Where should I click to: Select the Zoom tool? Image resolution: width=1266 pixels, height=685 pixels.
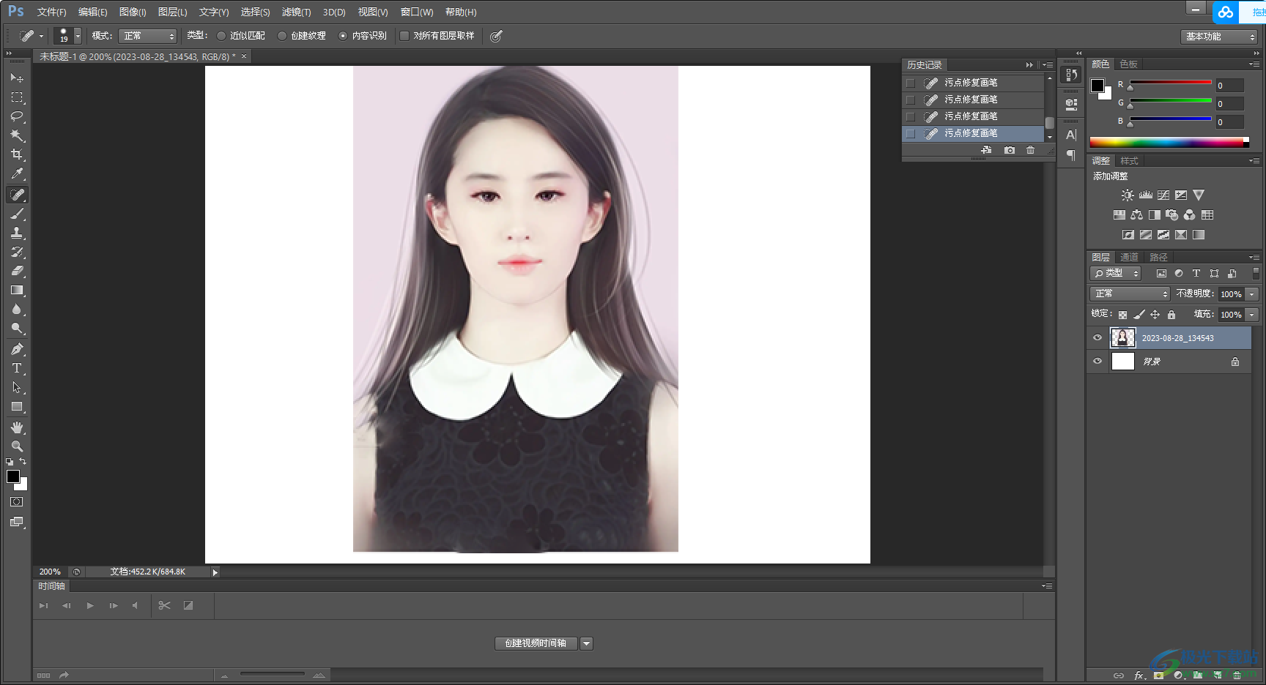coord(17,446)
